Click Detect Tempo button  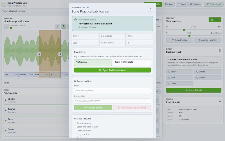tap(179, 40)
